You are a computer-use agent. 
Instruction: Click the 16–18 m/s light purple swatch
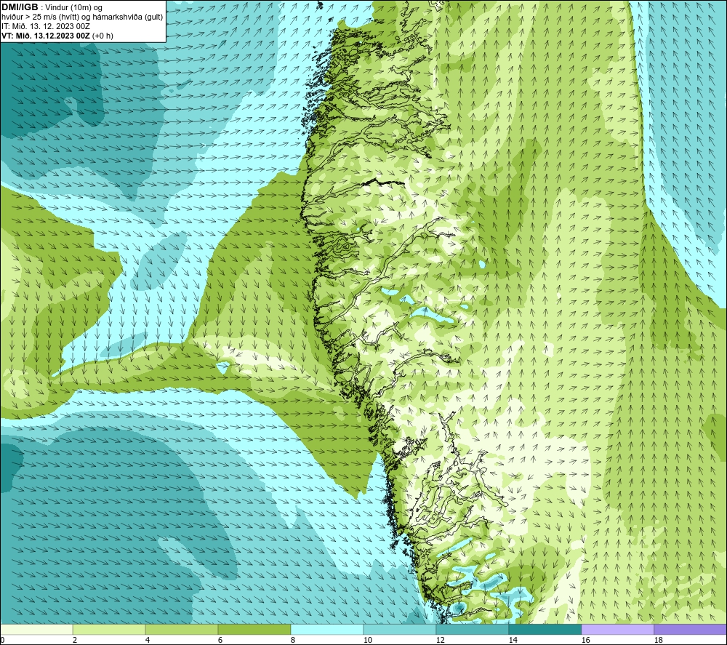[x=617, y=629]
